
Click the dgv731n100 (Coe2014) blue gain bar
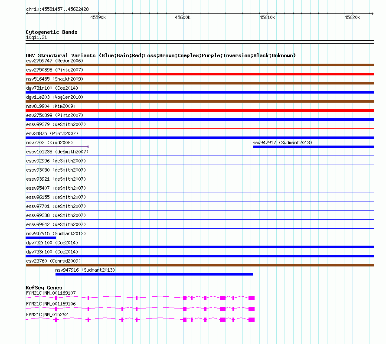[200, 92]
